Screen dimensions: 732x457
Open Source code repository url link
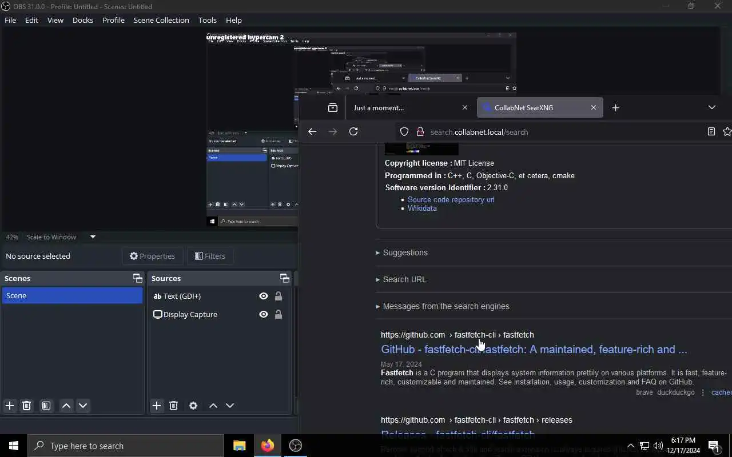(451, 199)
